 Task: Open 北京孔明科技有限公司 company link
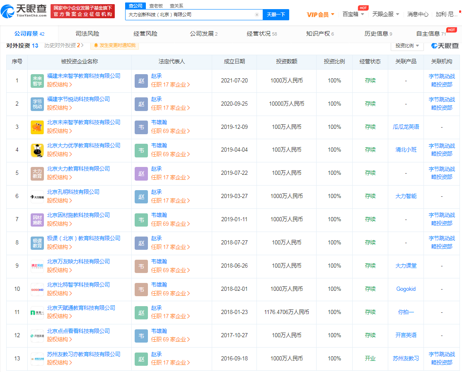click(73, 192)
